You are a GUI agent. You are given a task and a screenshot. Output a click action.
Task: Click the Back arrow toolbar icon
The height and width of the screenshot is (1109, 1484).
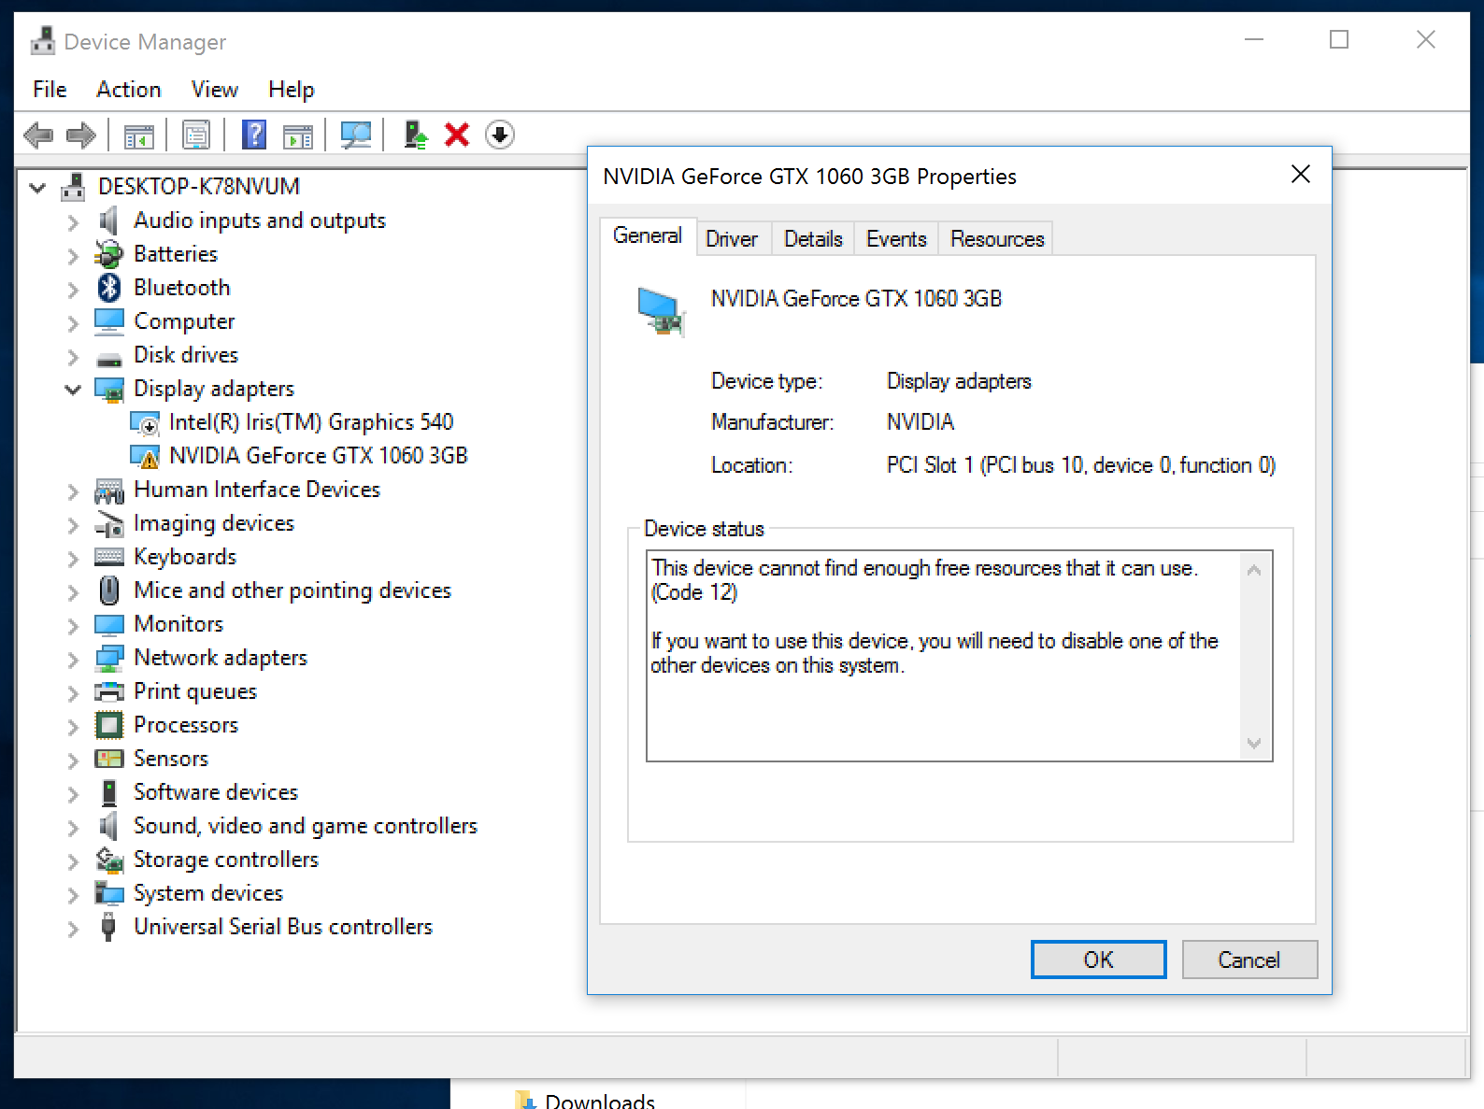click(x=38, y=135)
